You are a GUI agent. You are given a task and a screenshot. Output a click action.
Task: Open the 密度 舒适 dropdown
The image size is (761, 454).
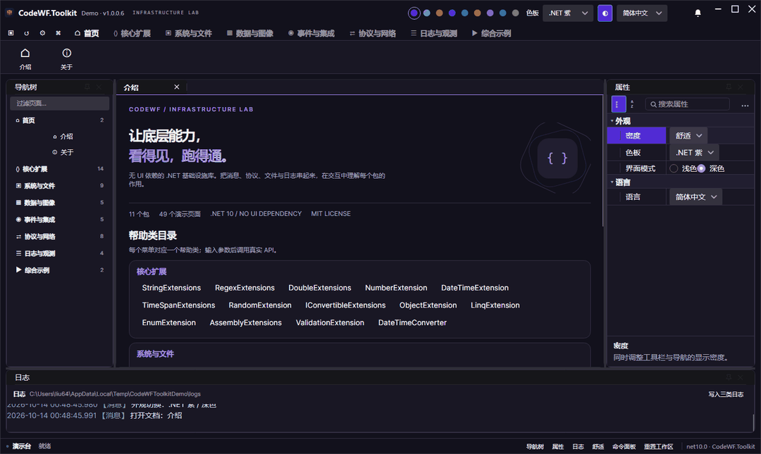click(x=688, y=136)
